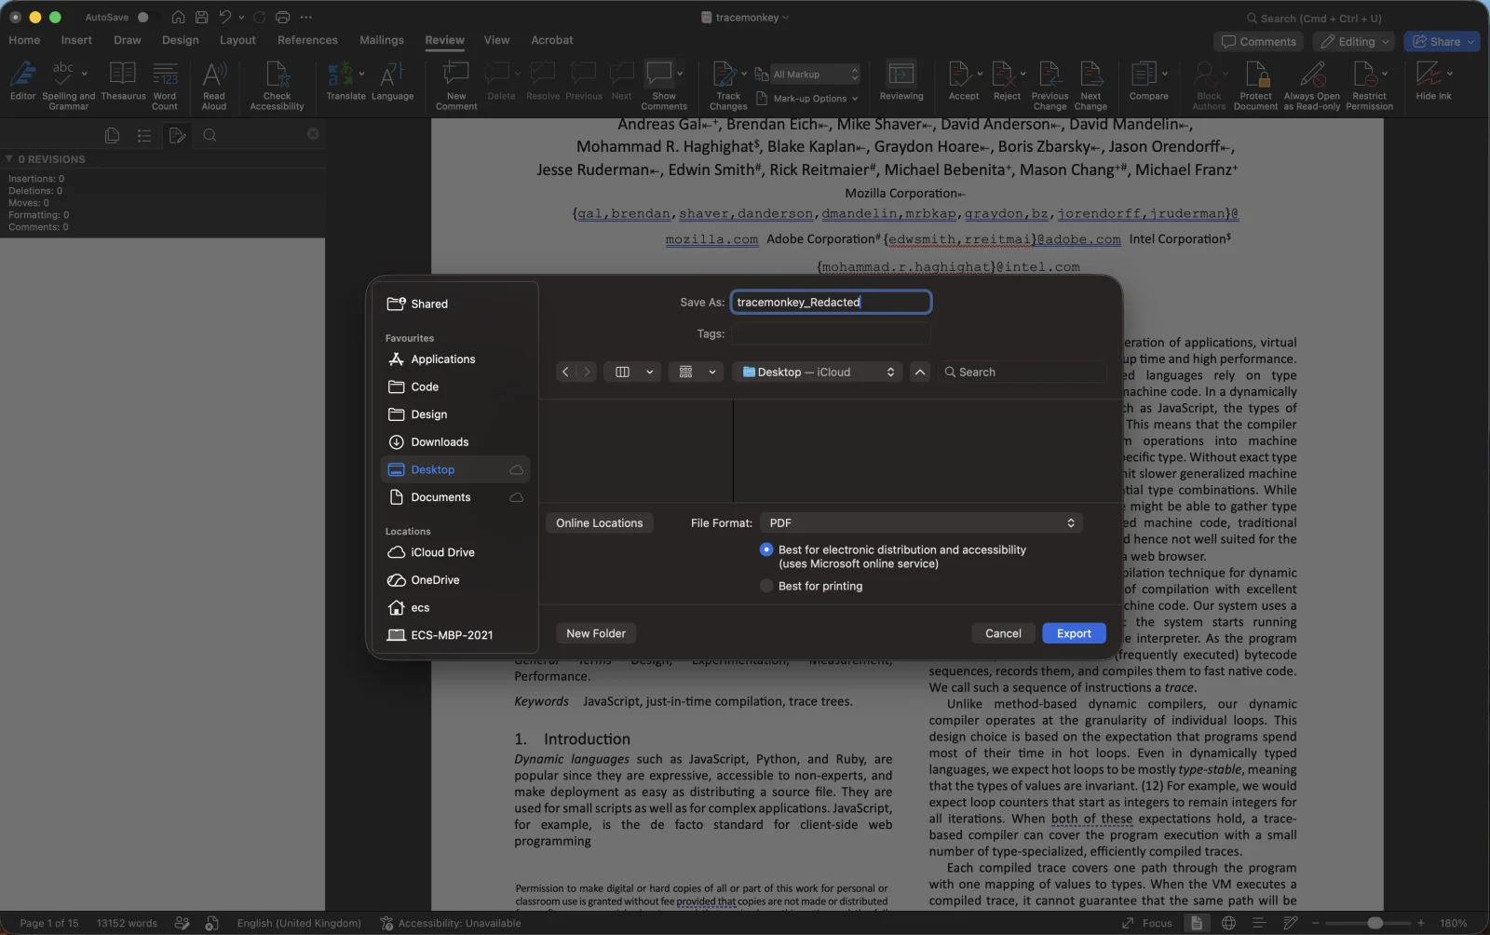
Task: Go to Previous Change
Action: pos(1050,85)
